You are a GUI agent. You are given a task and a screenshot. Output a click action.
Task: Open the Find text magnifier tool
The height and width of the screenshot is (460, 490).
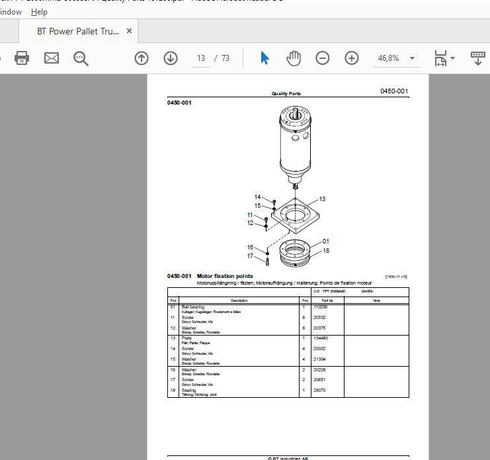[81, 58]
